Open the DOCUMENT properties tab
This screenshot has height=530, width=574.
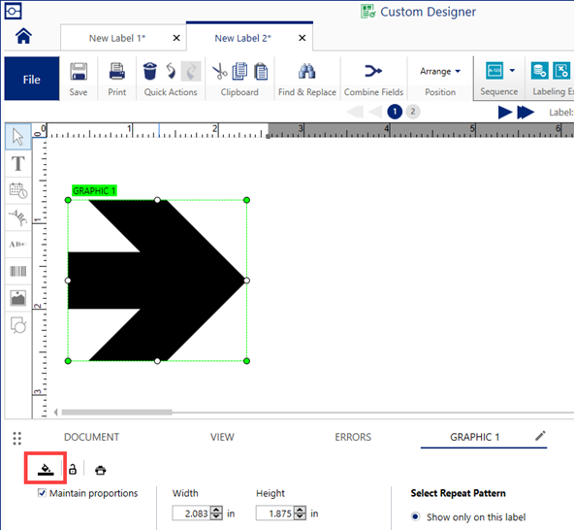click(91, 437)
